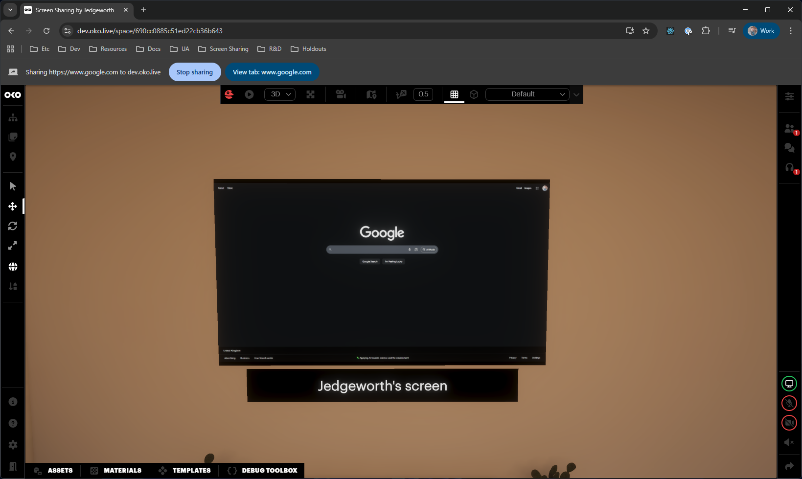802x479 pixels.
Task: Toggle the microphone mute button
Action: pos(789,403)
